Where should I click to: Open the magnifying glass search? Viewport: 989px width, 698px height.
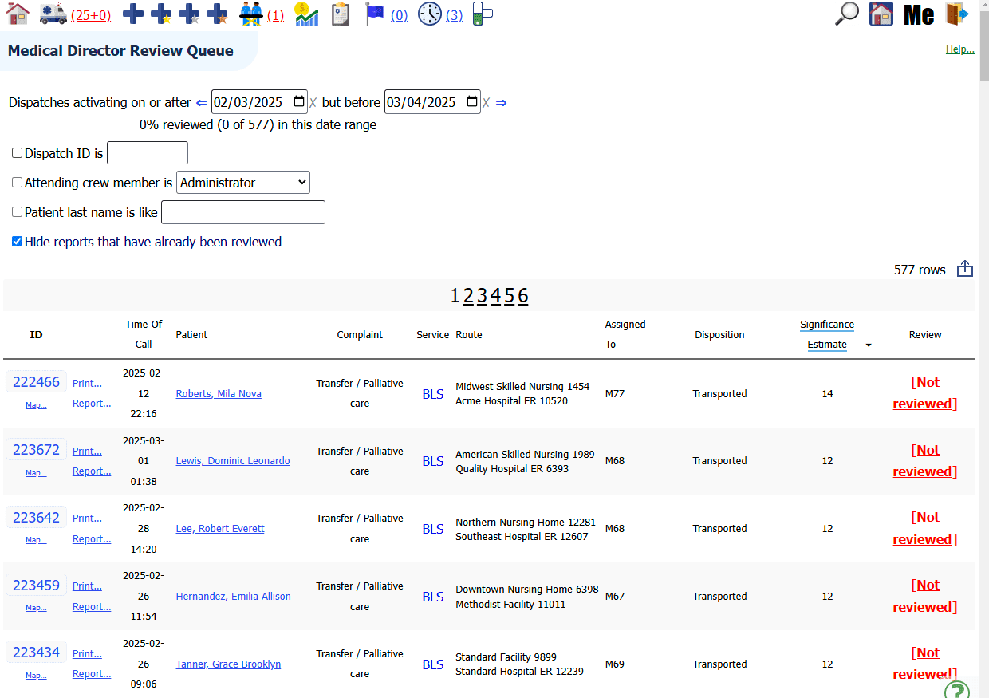(846, 14)
